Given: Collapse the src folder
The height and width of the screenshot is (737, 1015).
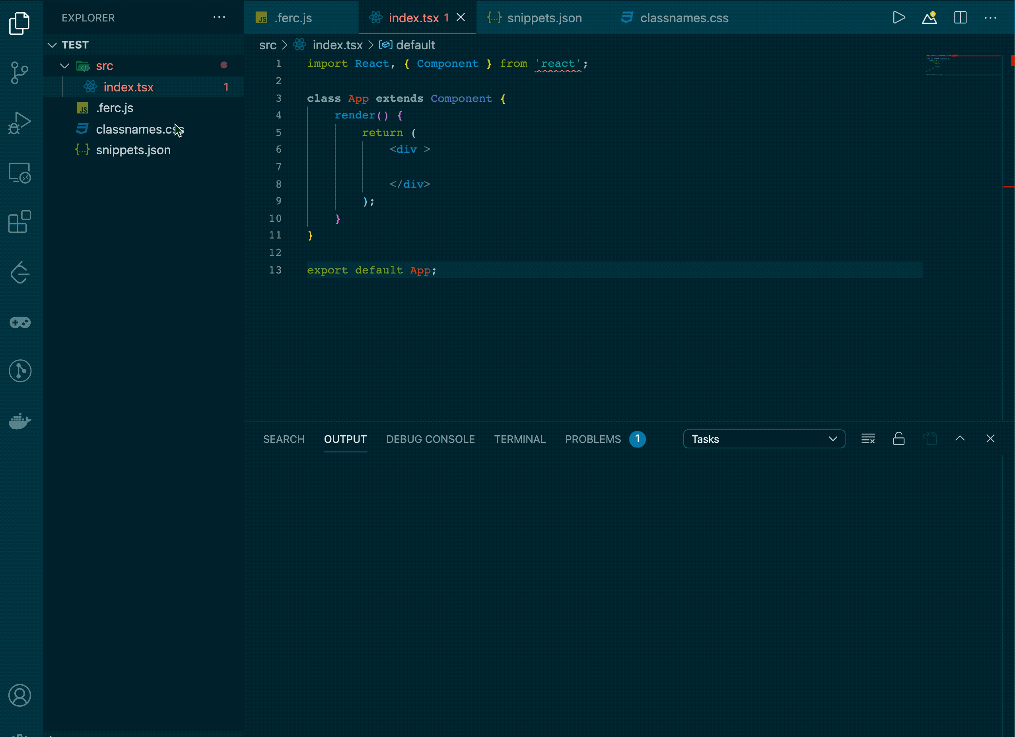Looking at the screenshot, I should [65, 66].
